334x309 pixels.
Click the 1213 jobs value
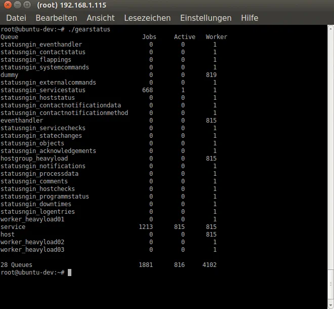[146, 227]
